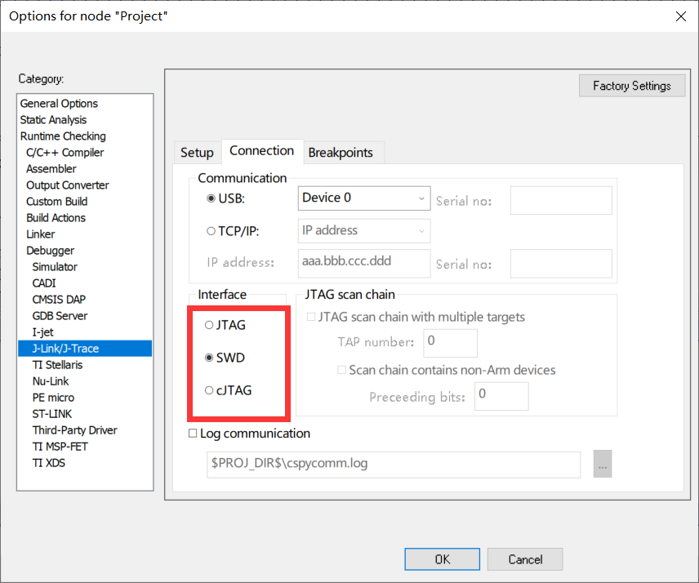Select the SWD interface radio button
699x583 pixels.
click(x=209, y=358)
